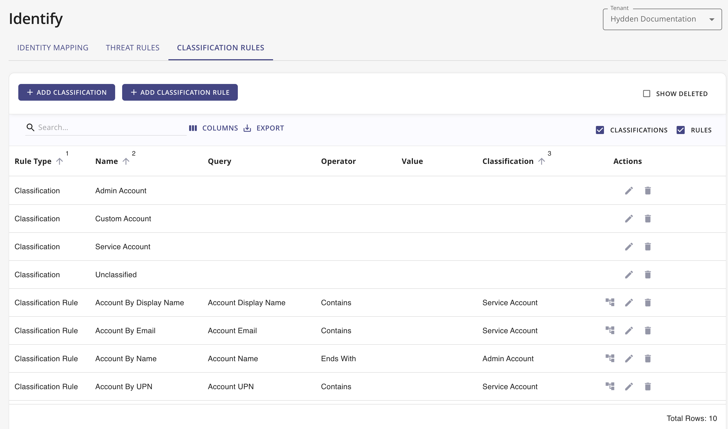Delete the Account By UPN rule
This screenshot has width=728, height=429.
(x=648, y=386)
